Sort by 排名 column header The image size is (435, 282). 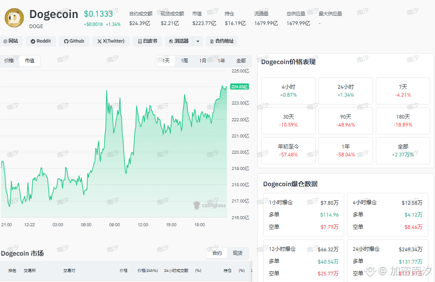[12, 270]
